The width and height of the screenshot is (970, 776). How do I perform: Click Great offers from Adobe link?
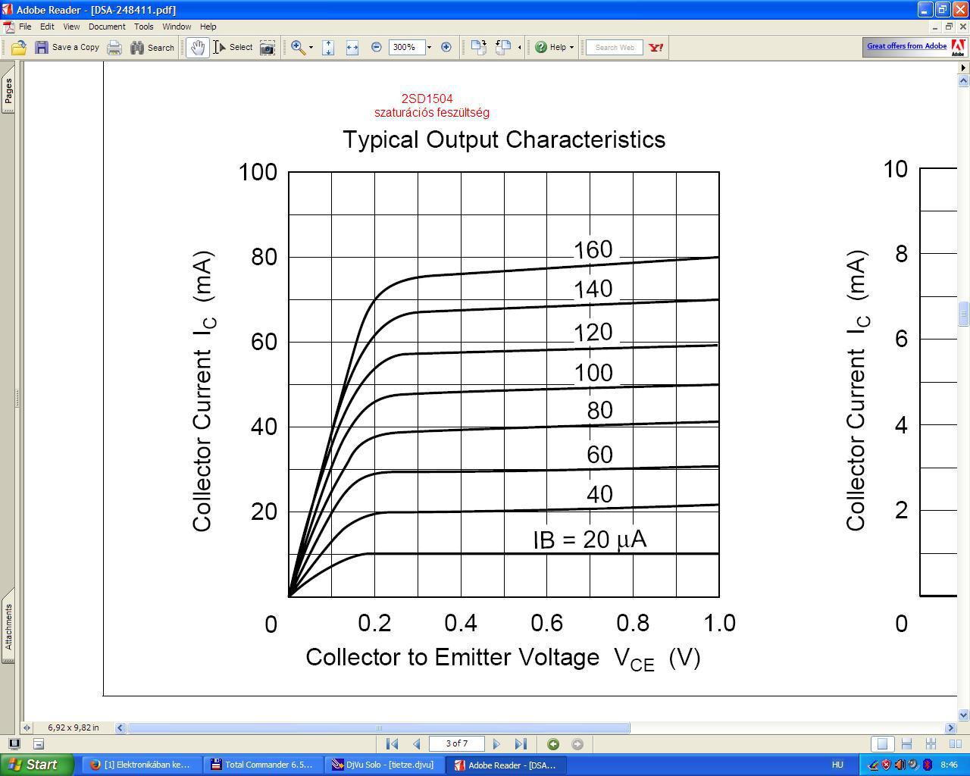pos(907,46)
